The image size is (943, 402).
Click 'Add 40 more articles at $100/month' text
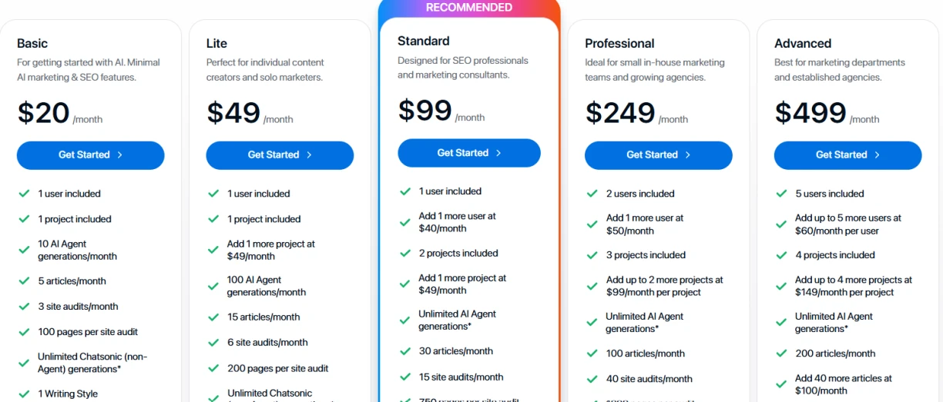(x=843, y=384)
